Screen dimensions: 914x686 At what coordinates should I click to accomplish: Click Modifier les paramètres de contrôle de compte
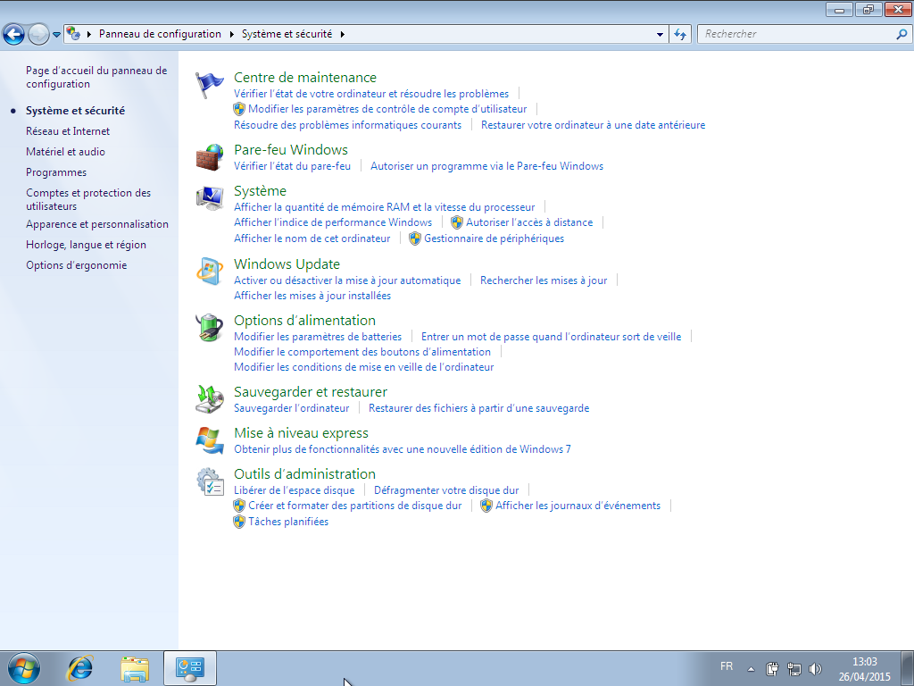pyautogui.click(x=387, y=109)
